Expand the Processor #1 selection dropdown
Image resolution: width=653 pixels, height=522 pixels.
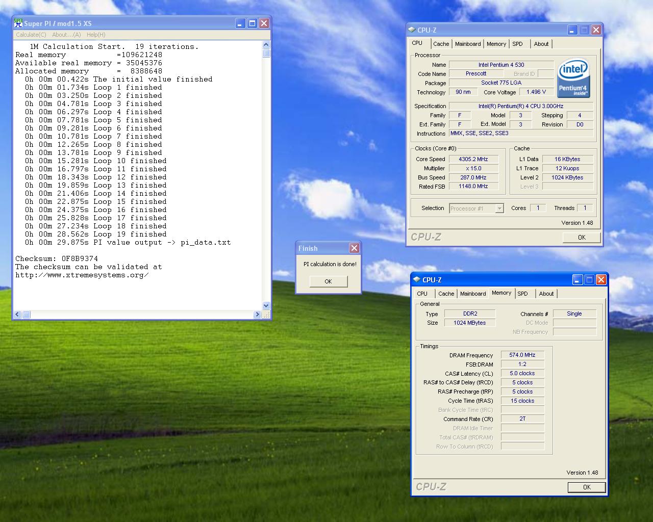coord(499,208)
